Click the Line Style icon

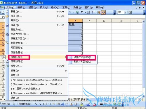(101, 104)
